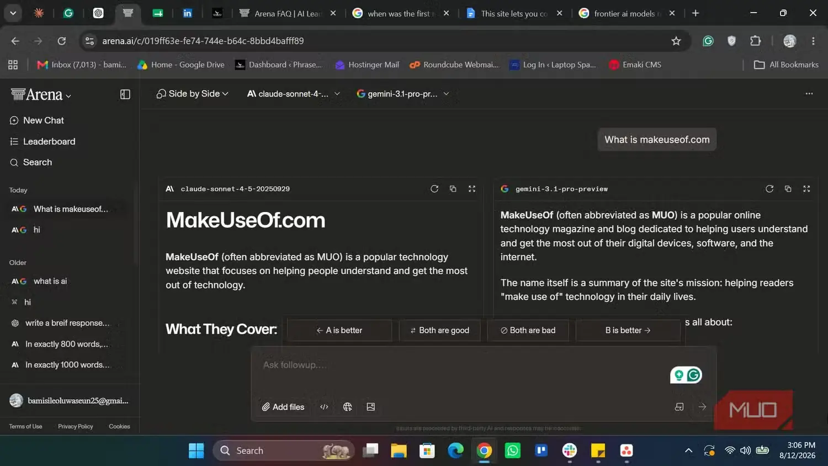828x466 pixels.
Task: Close the 'frontier ai models' tab
Action: [672, 13]
